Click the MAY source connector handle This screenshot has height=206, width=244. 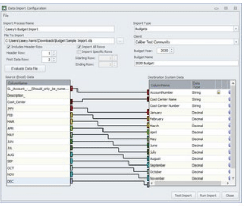(71, 135)
